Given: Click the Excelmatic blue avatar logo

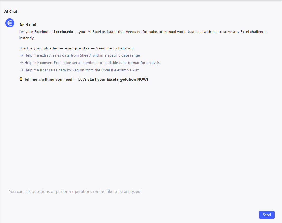Looking at the screenshot, I should [x=10, y=23].
